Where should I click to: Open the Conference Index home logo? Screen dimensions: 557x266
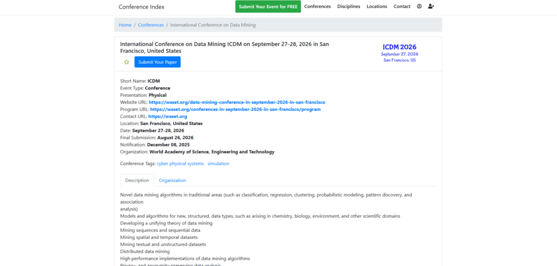coord(141,7)
